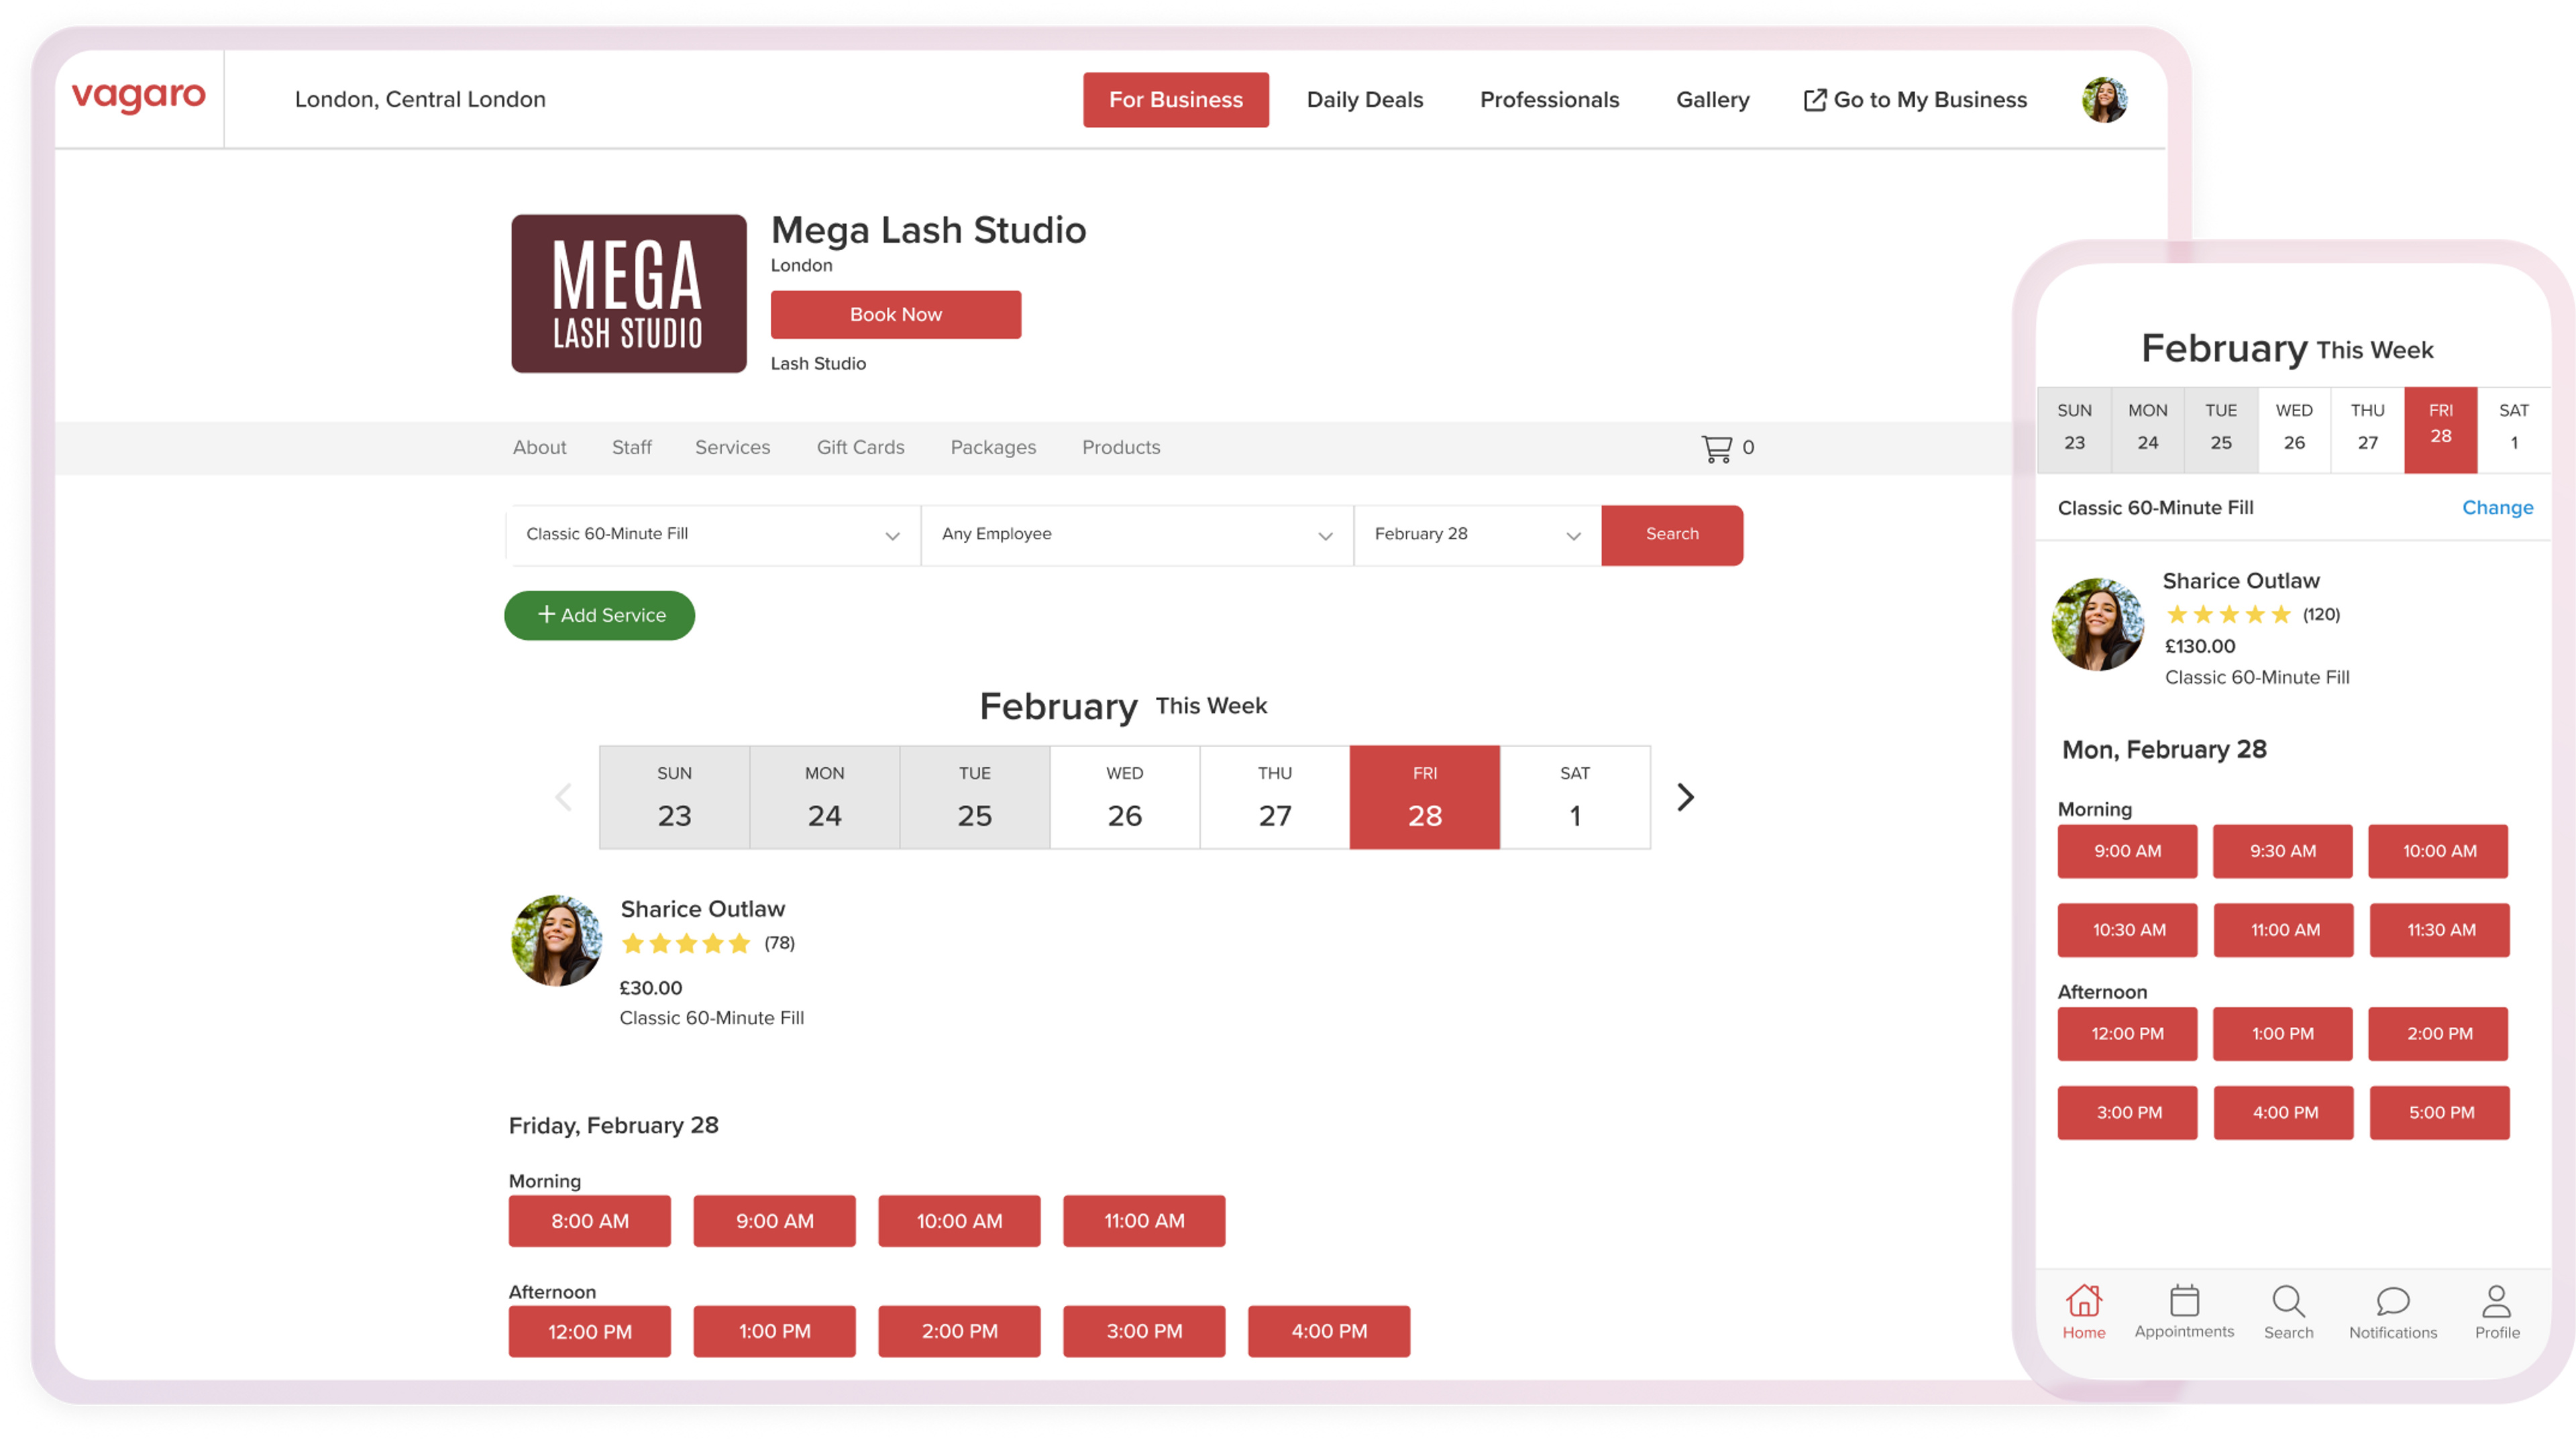Click the green Add Service button
The image size is (2576, 1440).
point(599,615)
